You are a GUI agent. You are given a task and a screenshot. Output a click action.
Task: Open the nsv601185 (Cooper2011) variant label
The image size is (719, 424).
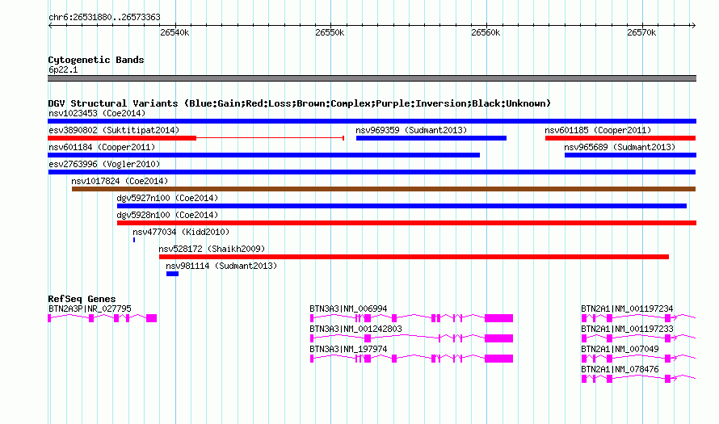tap(598, 130)
